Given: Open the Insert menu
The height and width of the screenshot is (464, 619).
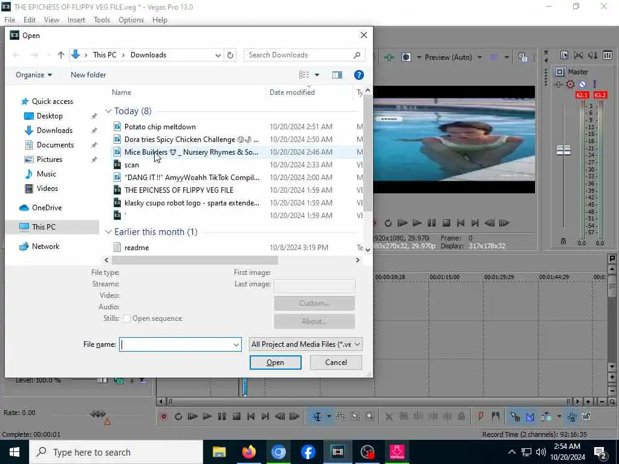Looking at the screenshot, I should pos(76,20).
